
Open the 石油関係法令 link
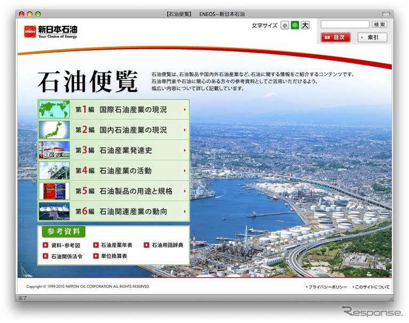[67, 256]
